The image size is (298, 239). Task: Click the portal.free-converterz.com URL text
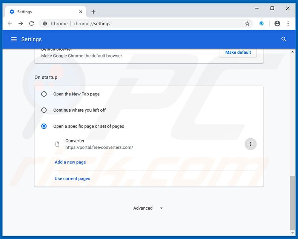[x=99, y=147]
